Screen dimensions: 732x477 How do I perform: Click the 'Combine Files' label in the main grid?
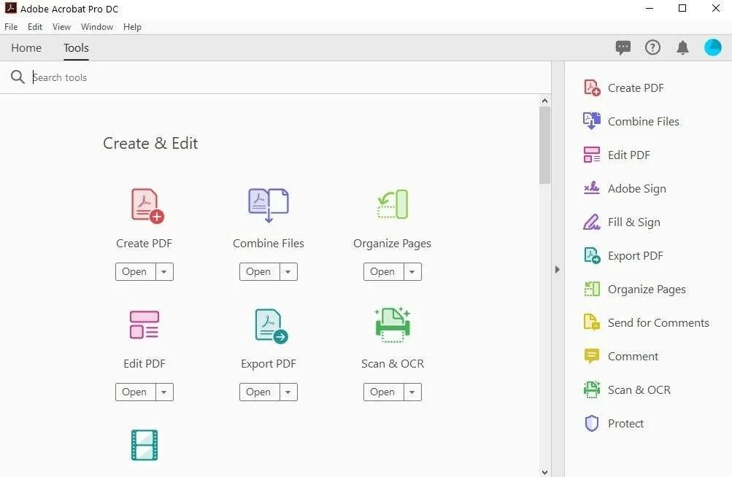[269, 243]
